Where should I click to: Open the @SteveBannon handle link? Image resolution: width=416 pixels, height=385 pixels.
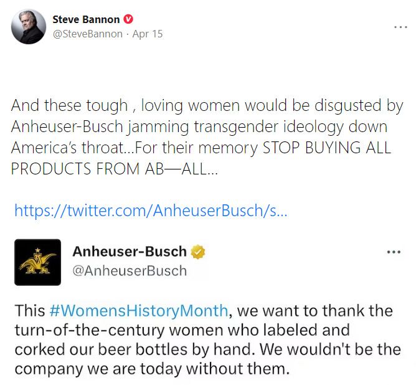(x=87, y=34)
